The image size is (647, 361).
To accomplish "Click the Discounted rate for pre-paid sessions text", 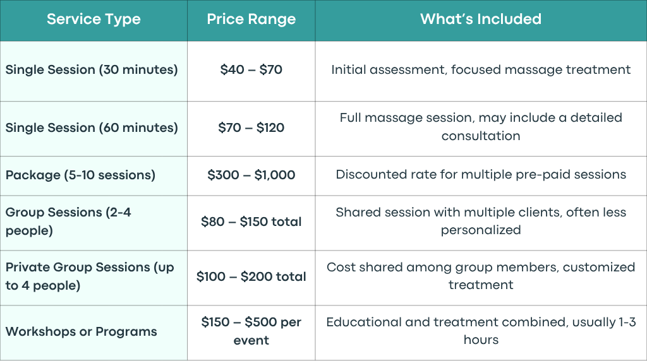I will (x=481, y=175).
